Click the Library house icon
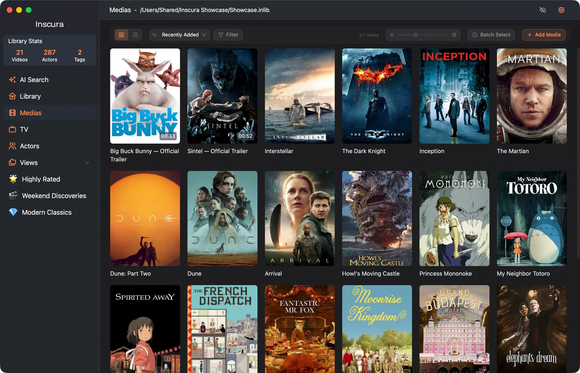This screenshot has width=580, height=373. coord(12,96)
